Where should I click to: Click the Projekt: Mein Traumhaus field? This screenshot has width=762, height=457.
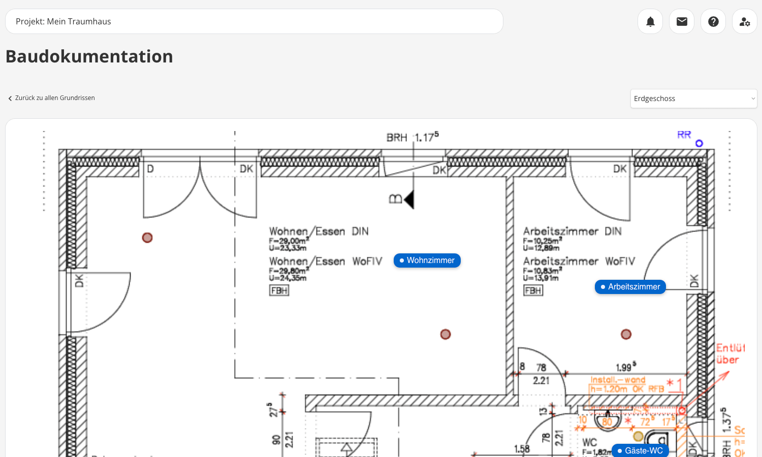254,21
